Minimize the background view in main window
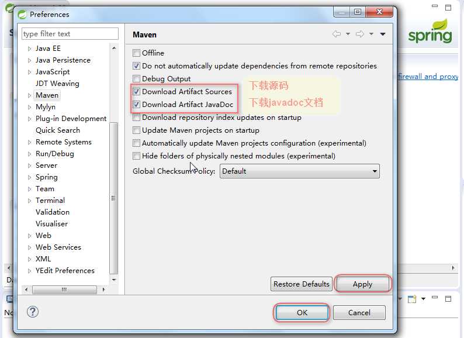The width and height of the screenshot is (464, 338). pos(435,6)
